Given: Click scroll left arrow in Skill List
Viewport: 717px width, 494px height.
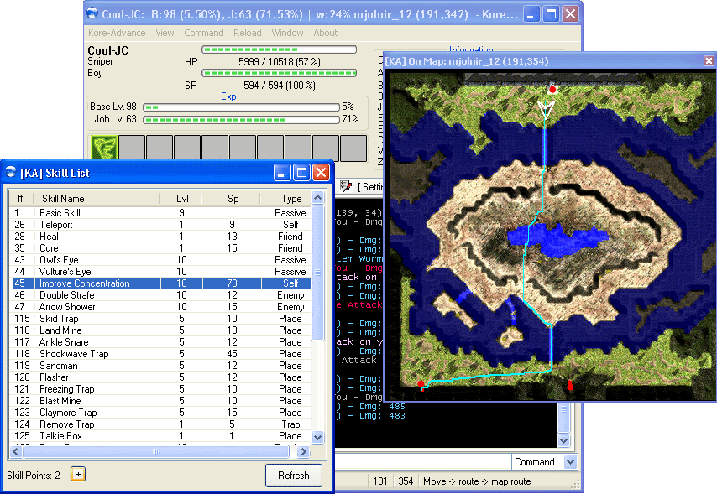Looking at the screenshot, I should tap(16, 451).
